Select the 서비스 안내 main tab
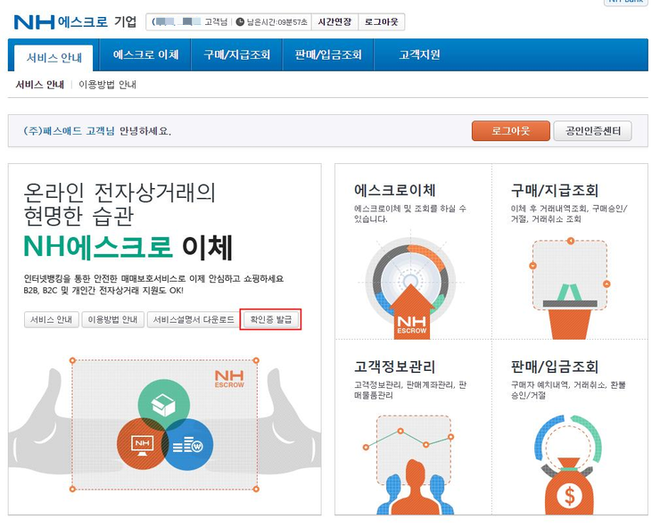Viewport: 660px width, 527px height. click(54, 58)
